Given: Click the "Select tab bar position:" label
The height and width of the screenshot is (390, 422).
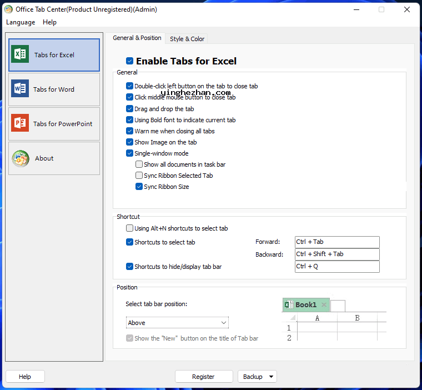Looking at the screenshot, I should tap(157, 304).
